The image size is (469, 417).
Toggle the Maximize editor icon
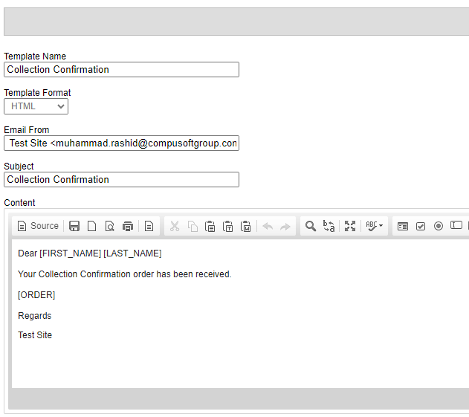350,226
